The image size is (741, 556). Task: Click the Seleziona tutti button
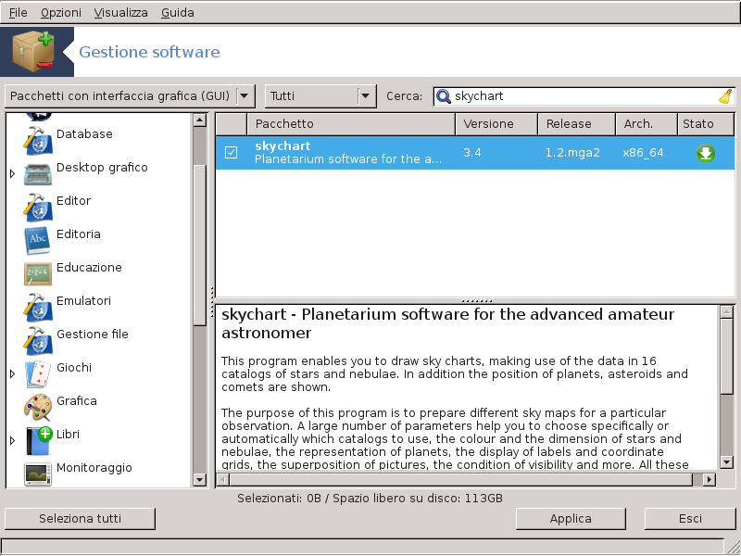[80, 519]
